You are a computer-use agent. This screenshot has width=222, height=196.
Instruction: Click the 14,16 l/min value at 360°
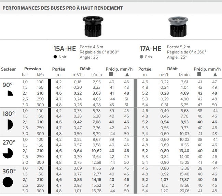(97, 180)
